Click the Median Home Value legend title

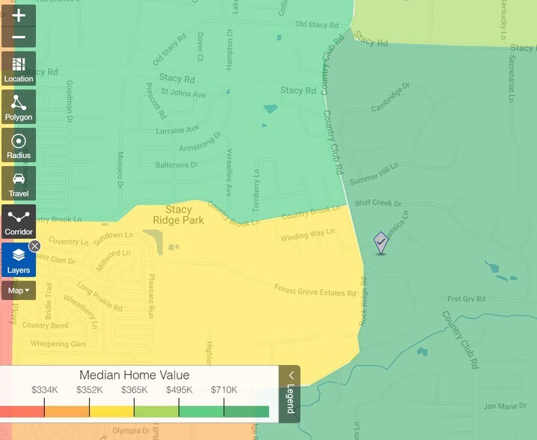[x=135, y=376]
